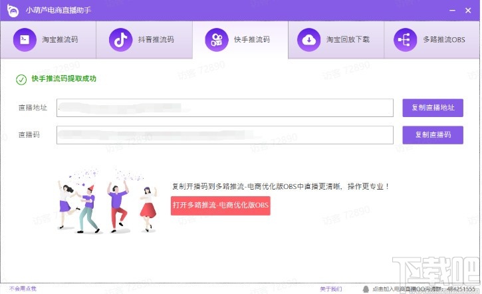The width and height of the screenshot is (482, 294).
Task: Click the 快手推流码提取成功 status text
Action: point(64,78)
